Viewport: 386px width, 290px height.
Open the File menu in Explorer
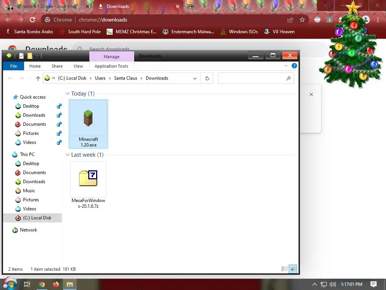[x=14, y=66]
